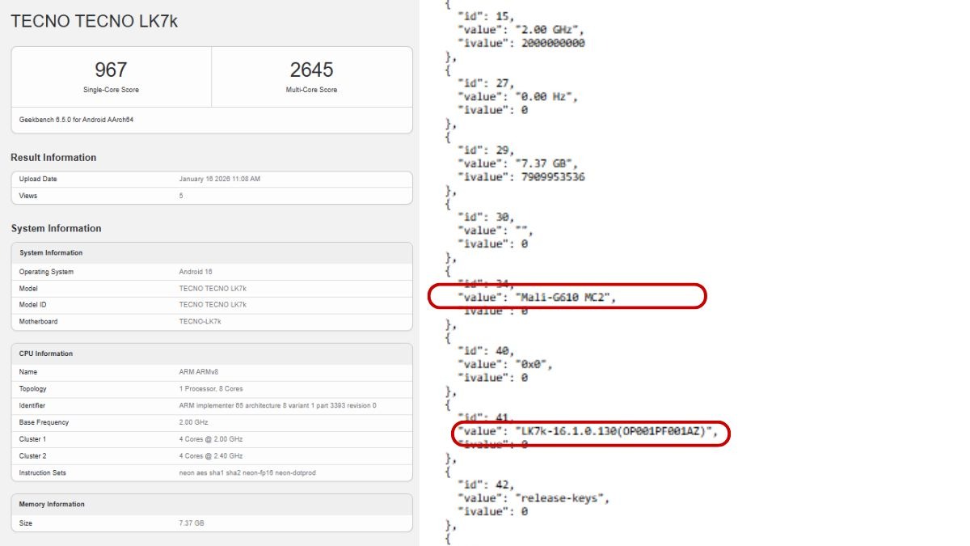Click the Base Frequency label

tap(44, 422)
